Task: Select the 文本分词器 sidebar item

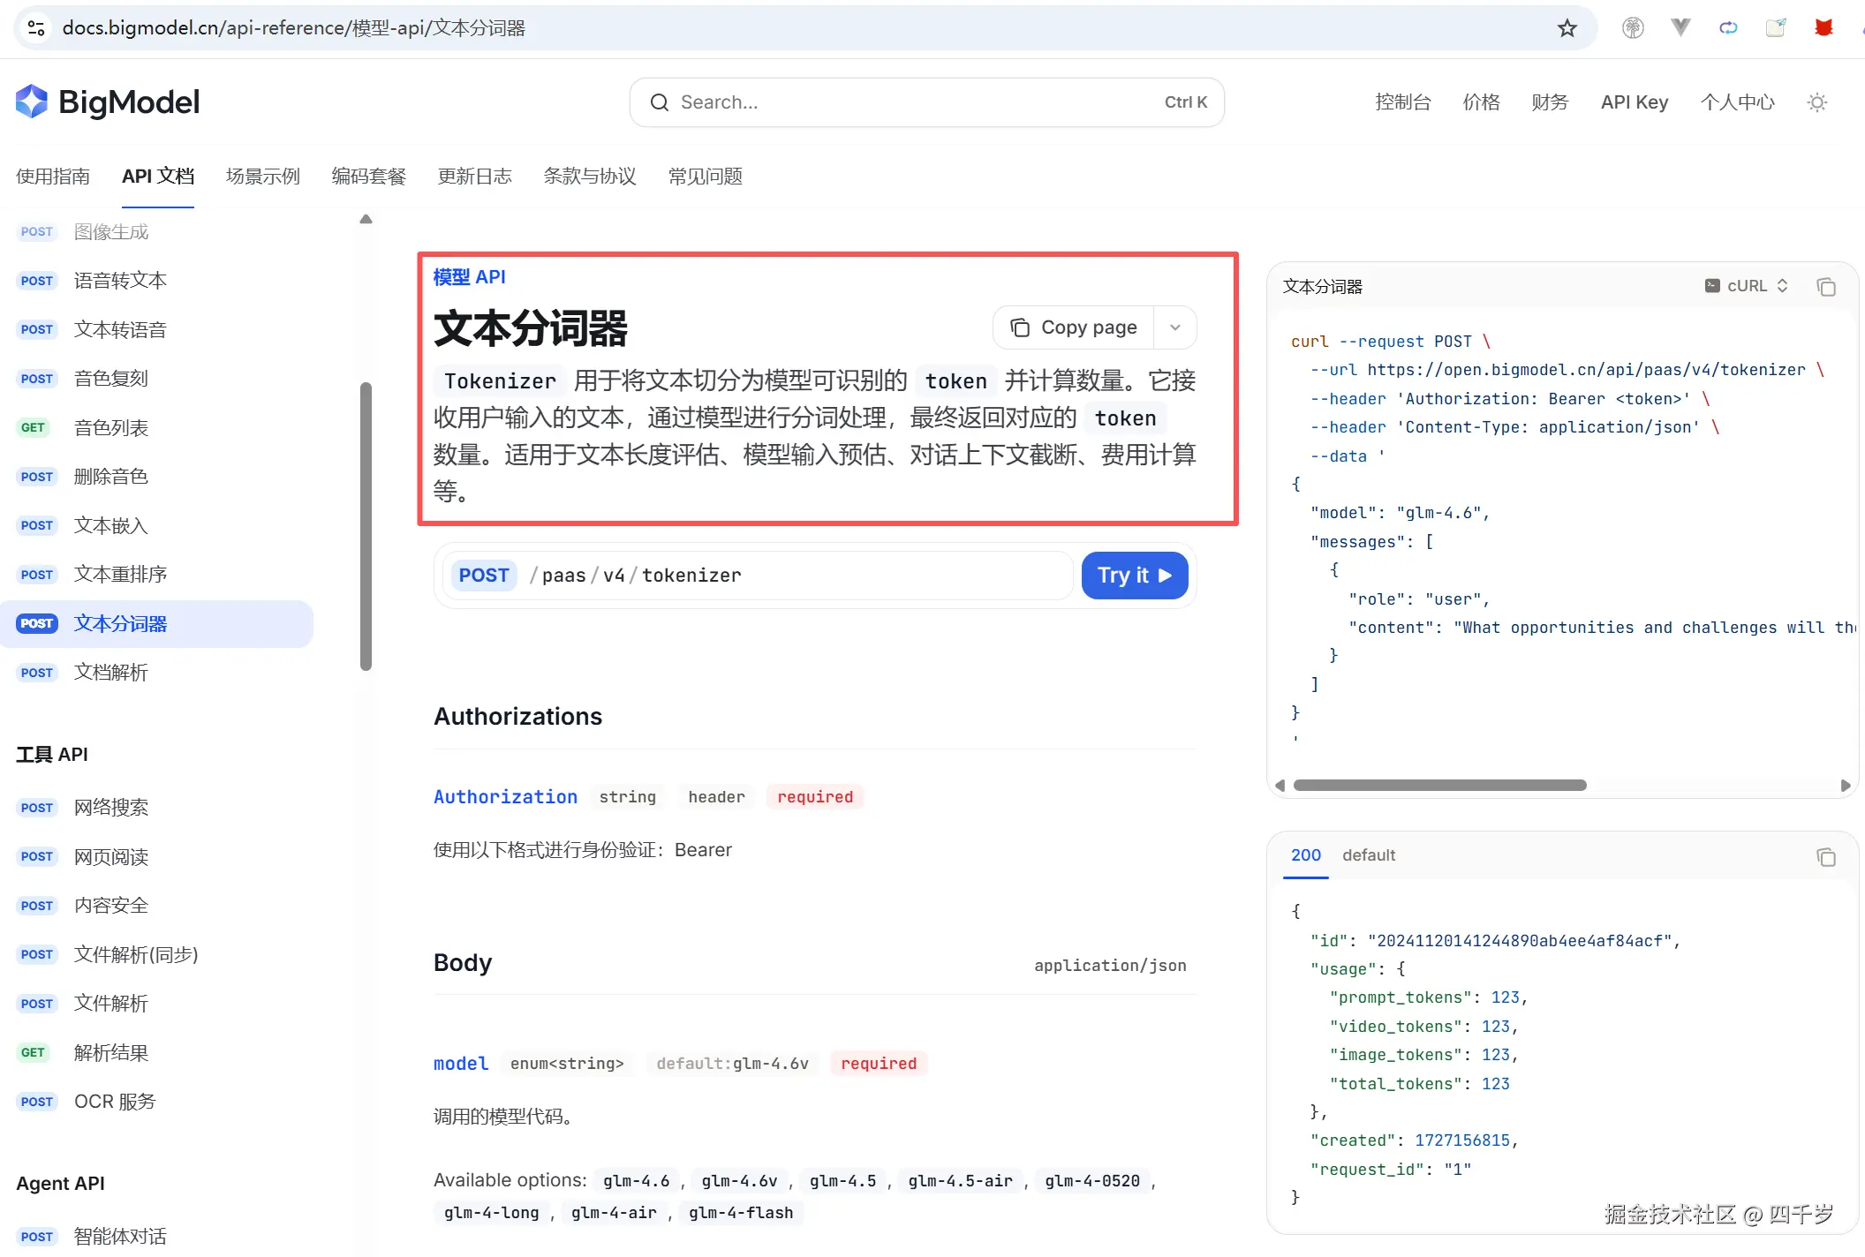Action: 119,623
